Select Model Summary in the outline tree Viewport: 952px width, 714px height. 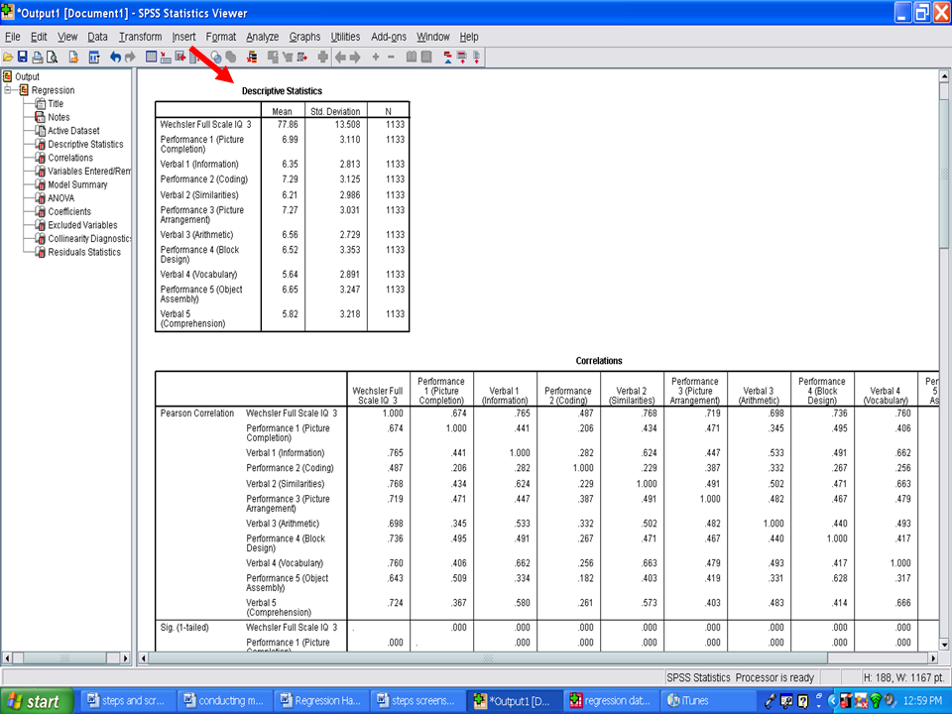pyautogui.click(x=77, y=184)
